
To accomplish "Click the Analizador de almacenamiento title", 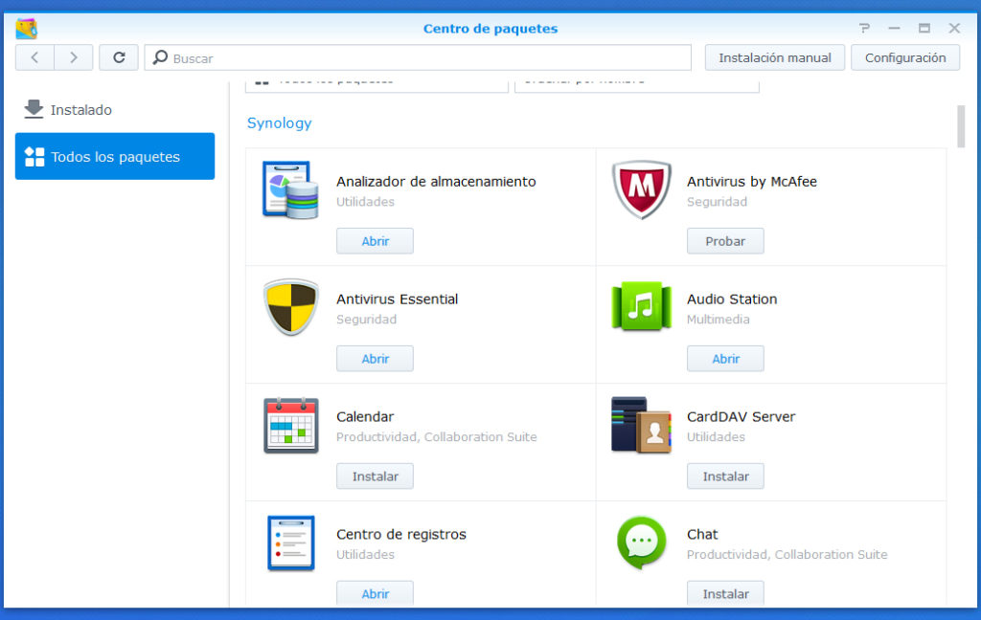I will (x=436, y=181).
